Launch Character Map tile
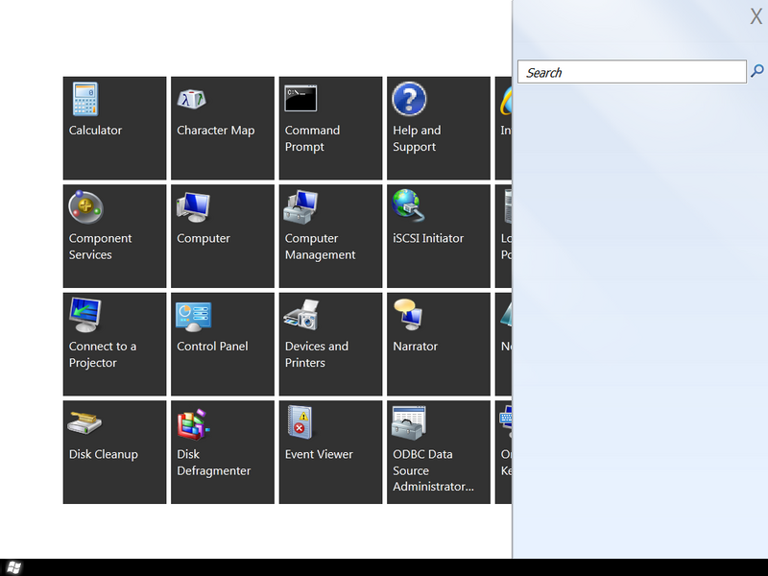This screenshot has height=576, width=768. tap(223, 129)
